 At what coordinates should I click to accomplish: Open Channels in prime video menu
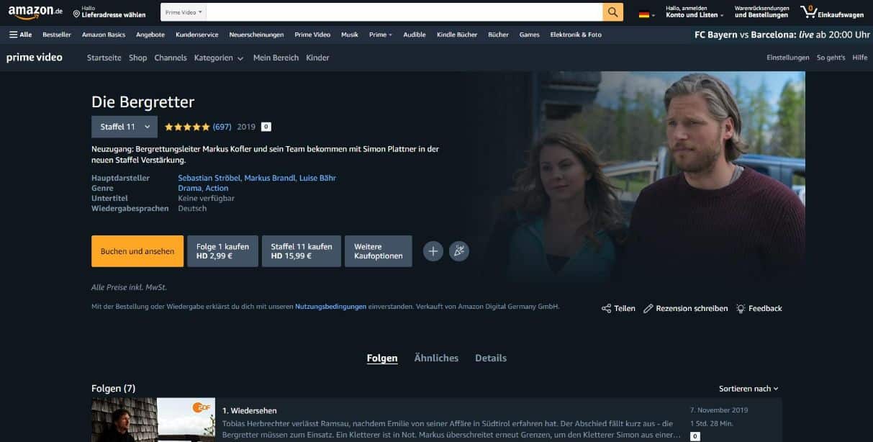(171, 58)
